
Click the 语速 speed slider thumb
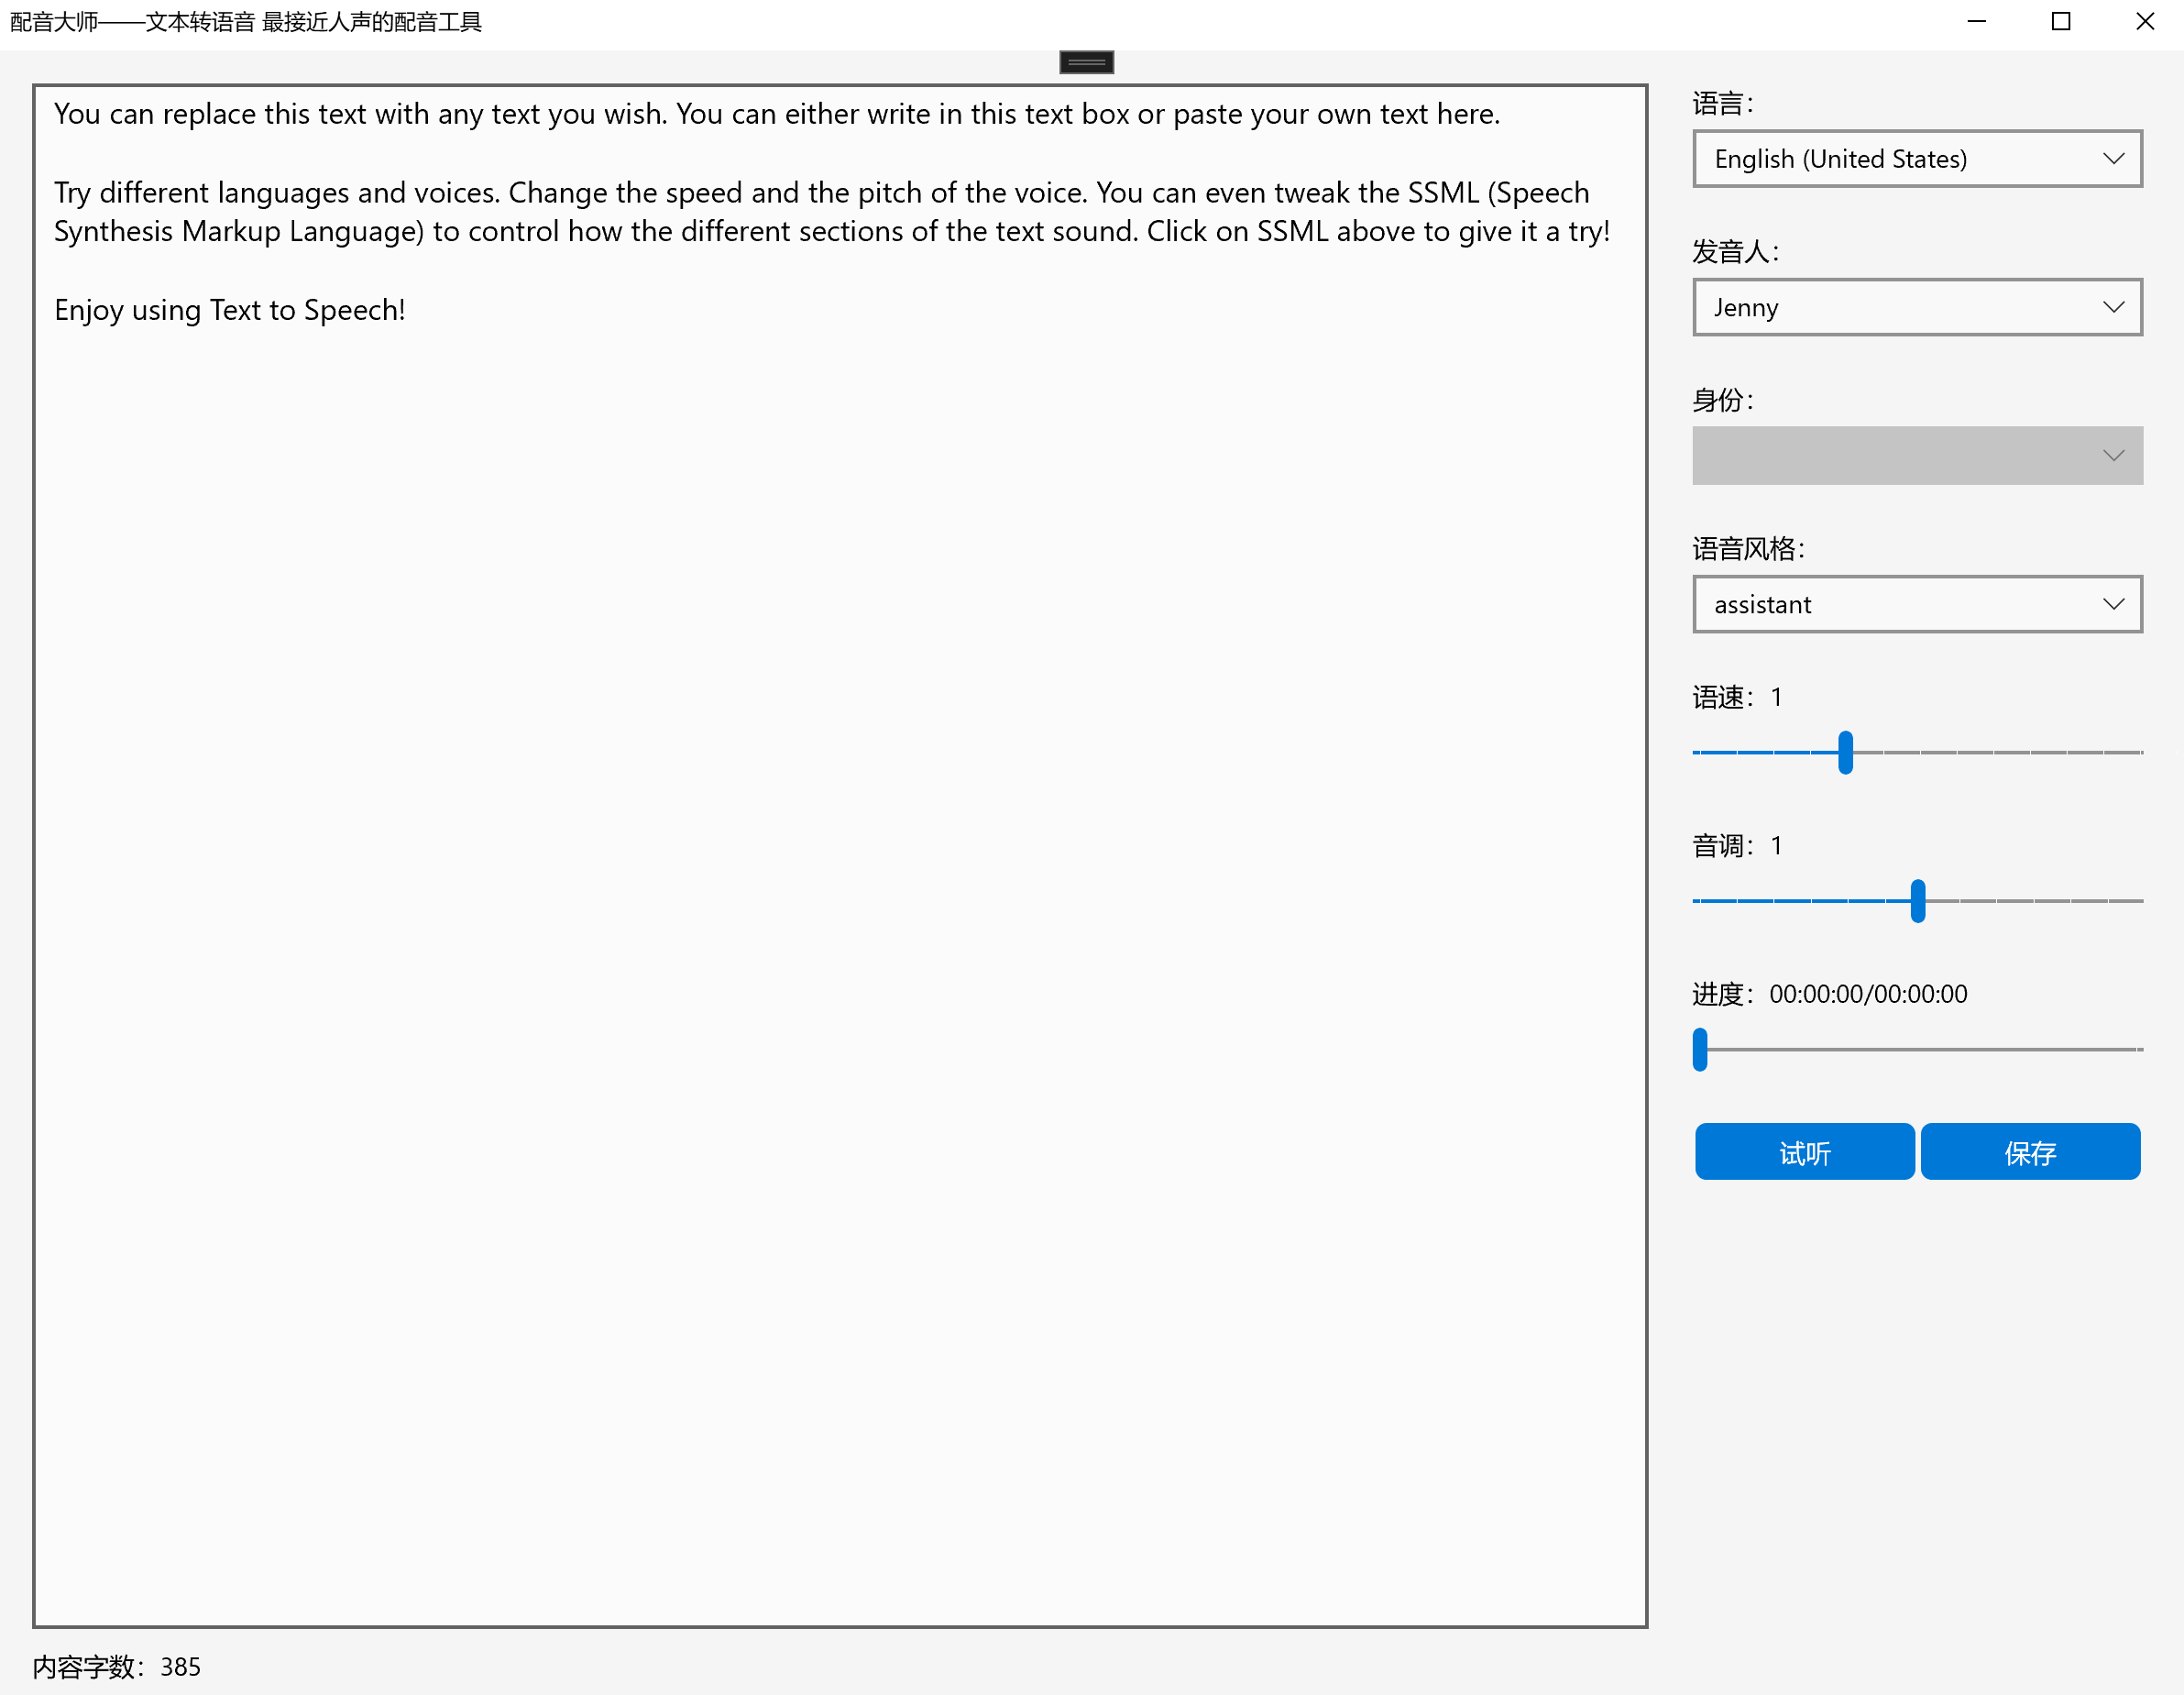[x=1845, y=752]
